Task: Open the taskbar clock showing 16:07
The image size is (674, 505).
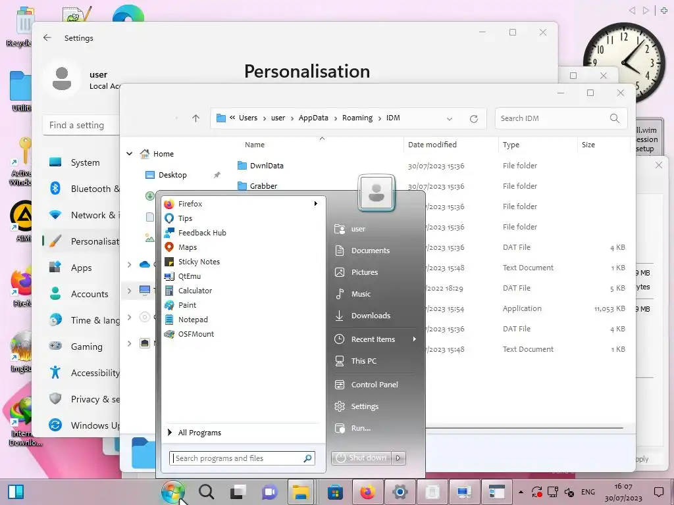Action: (x=623, y=492)
